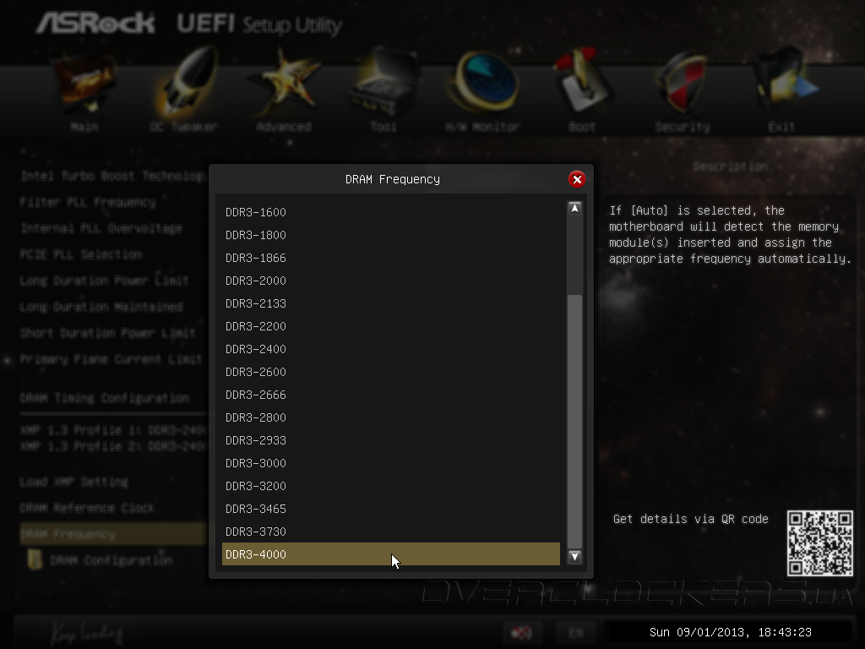Choose DDR3-1866 from the list

pyautogui.click(x=390, y=258)
